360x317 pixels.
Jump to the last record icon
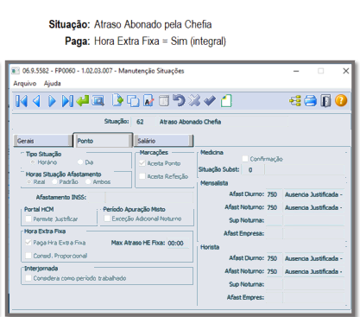tap(67, 101)
